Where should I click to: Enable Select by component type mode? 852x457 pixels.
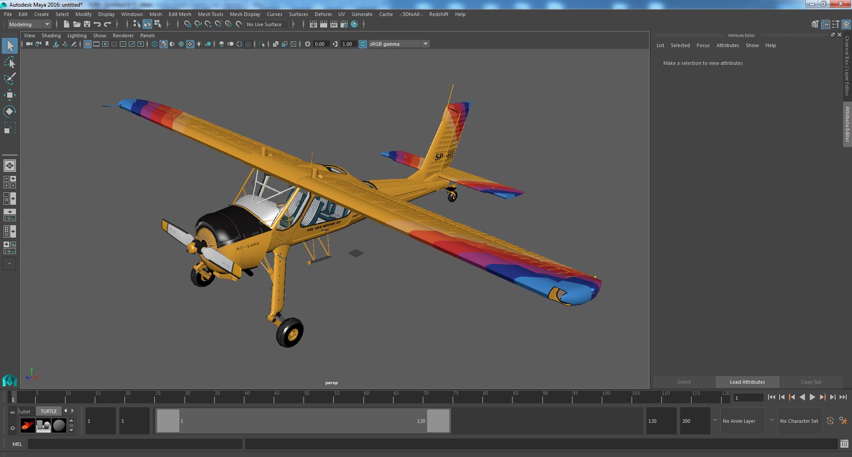click(x=158, y=24)
